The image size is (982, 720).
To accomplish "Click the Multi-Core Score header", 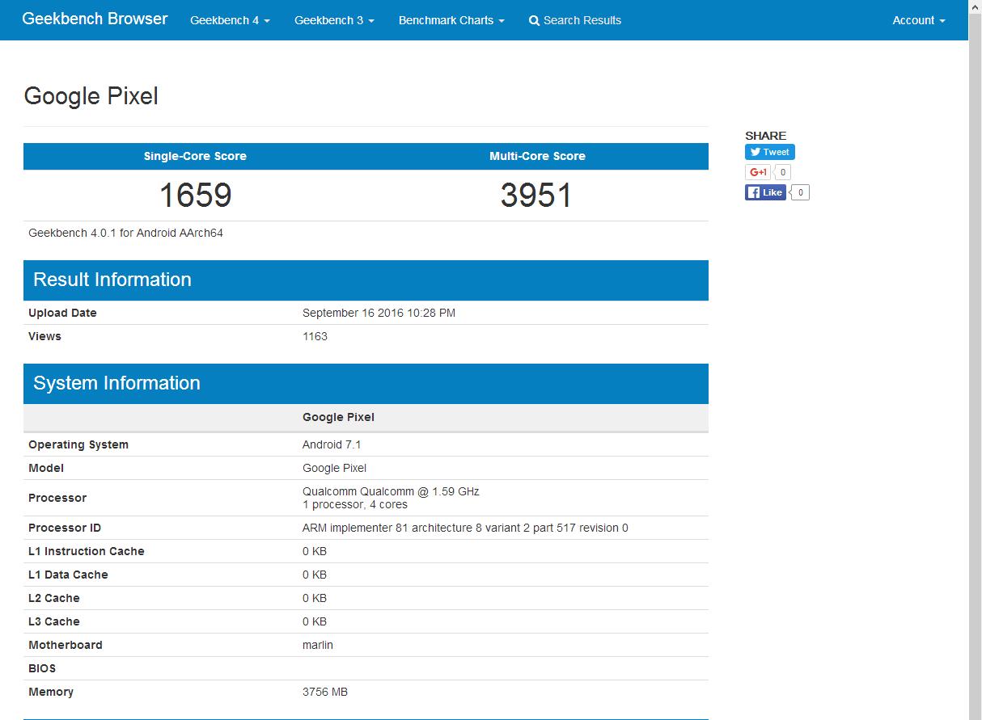I will [537, 156].
